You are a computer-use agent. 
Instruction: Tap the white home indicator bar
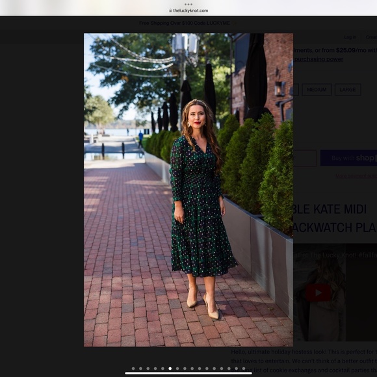(188, 373)
